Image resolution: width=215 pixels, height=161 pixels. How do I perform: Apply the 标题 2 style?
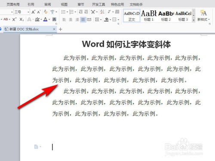pos(166,16)
